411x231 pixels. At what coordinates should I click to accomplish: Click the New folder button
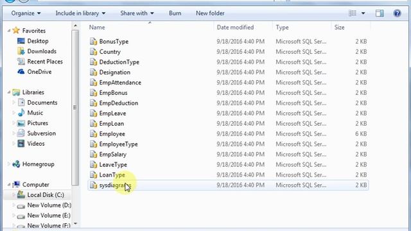coord(210,13)
